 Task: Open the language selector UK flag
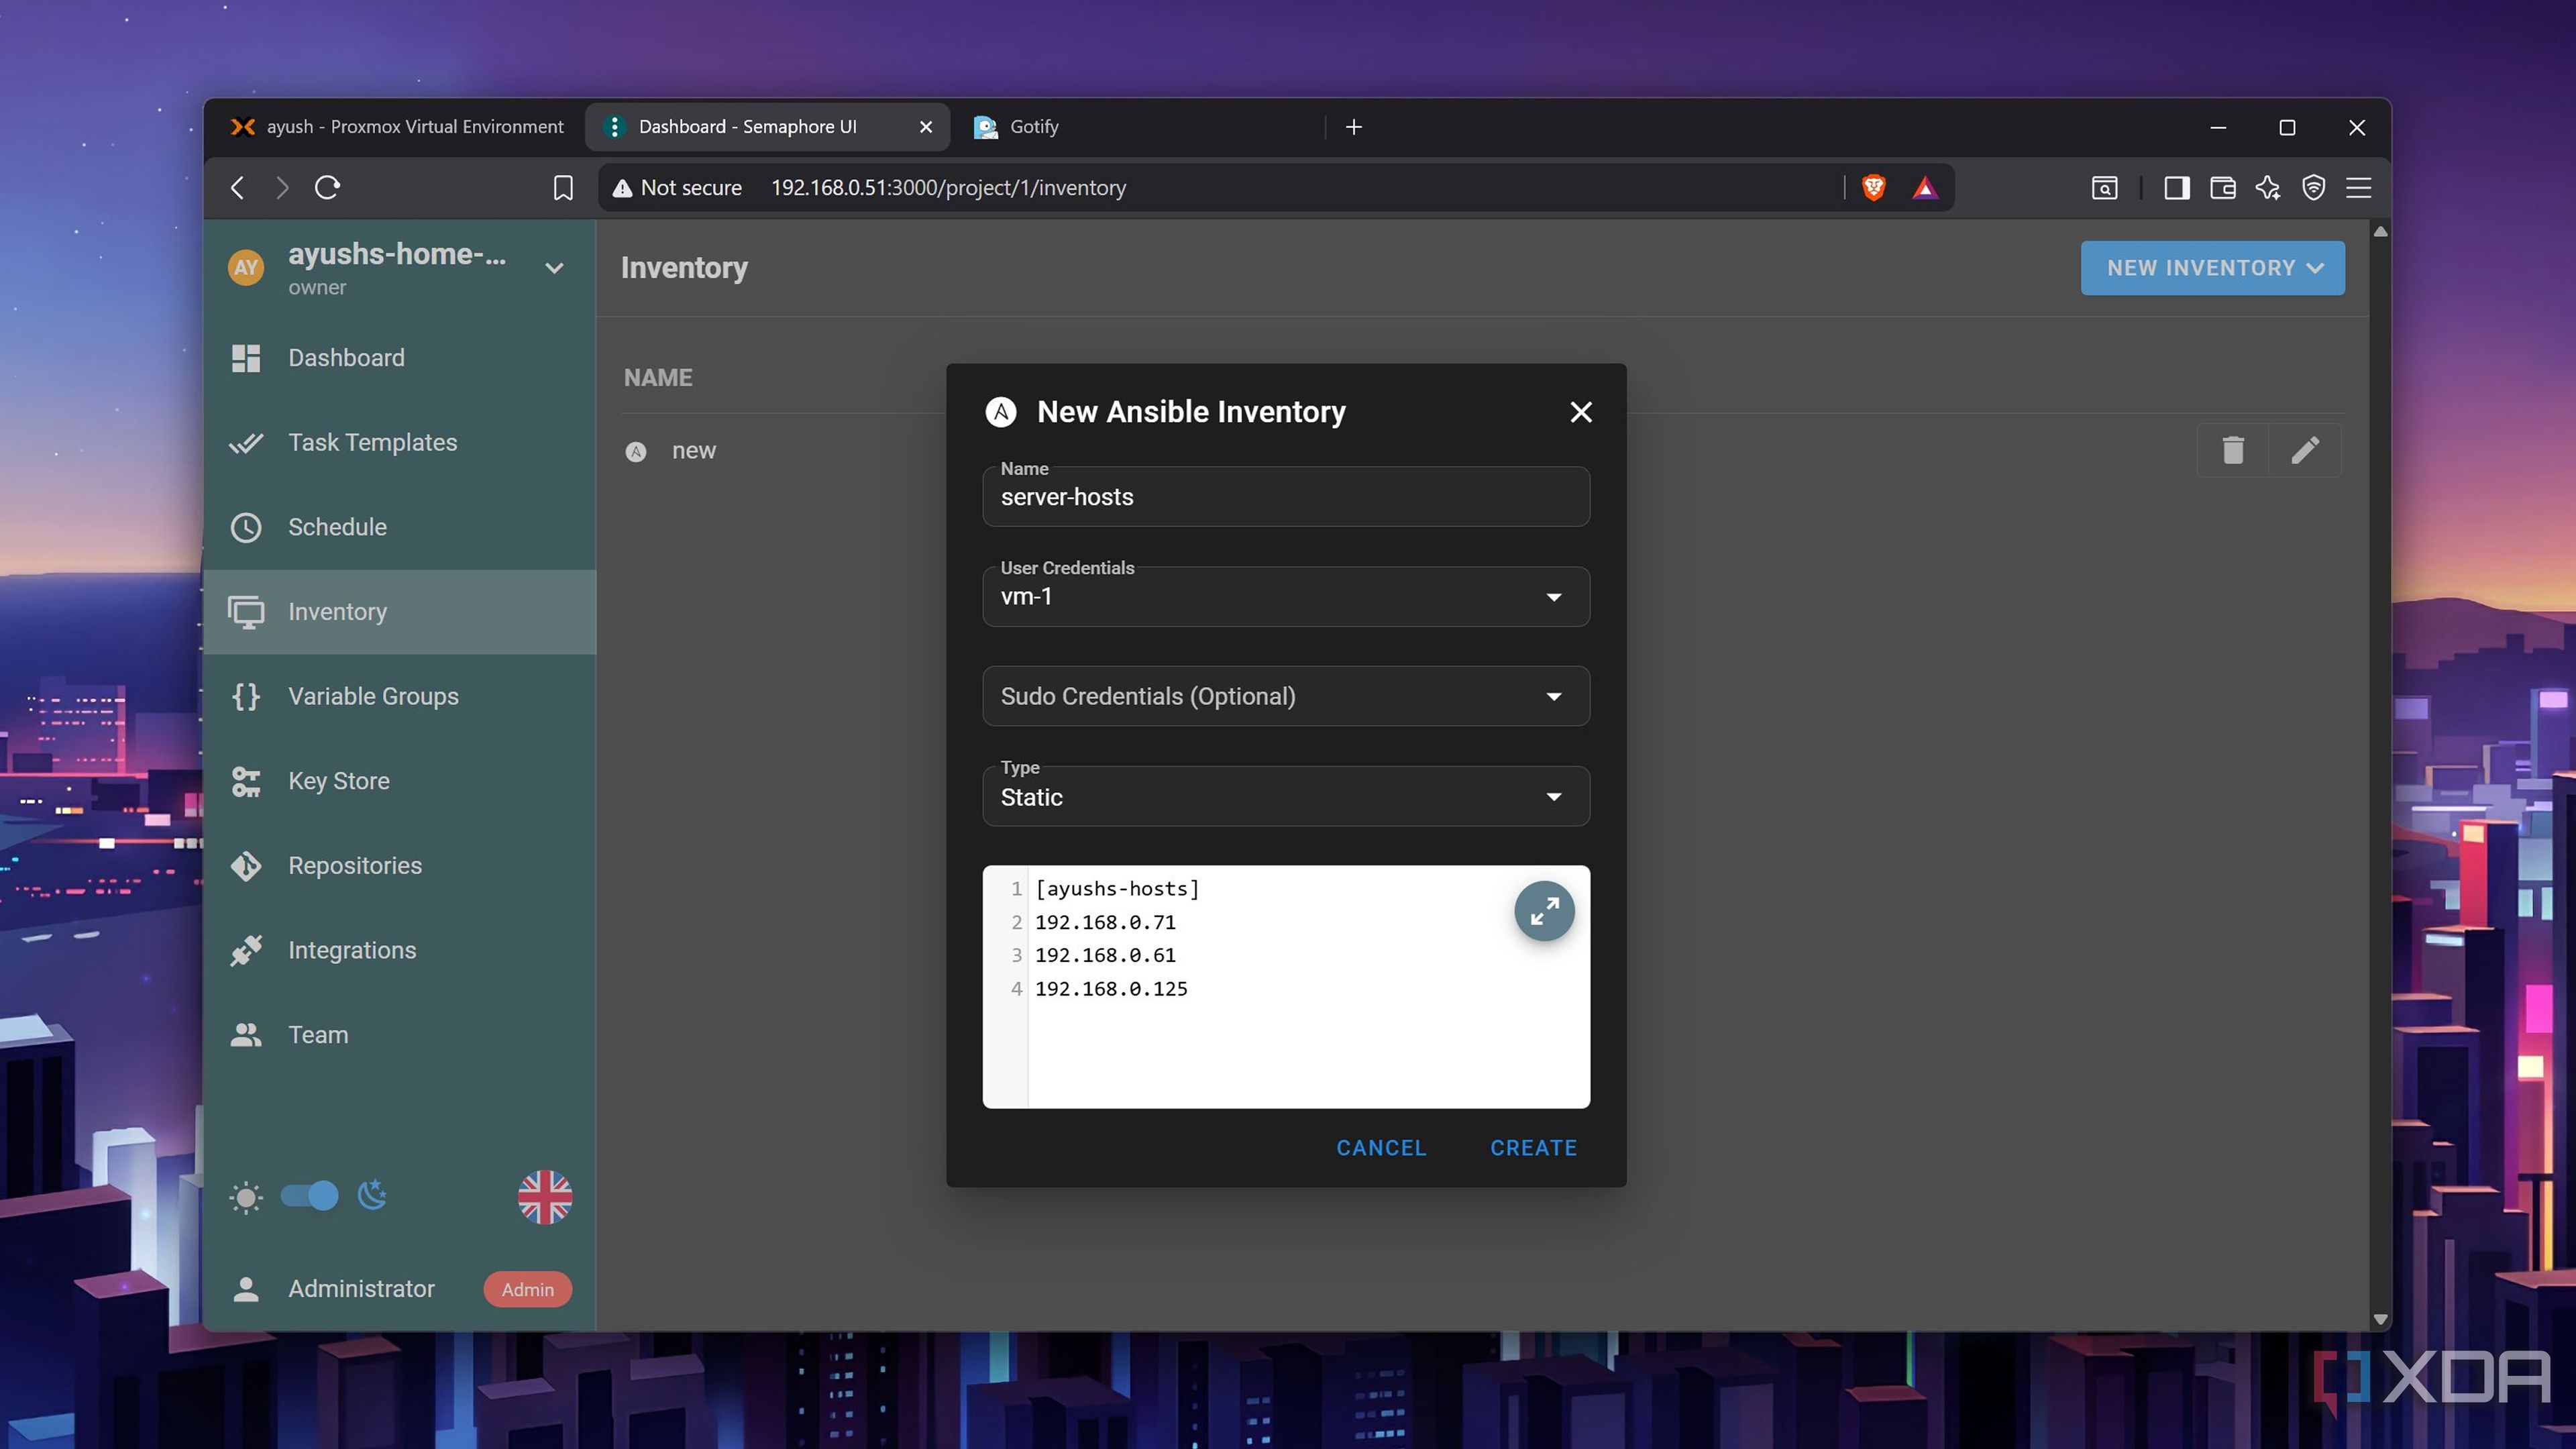click(545, 1196)
